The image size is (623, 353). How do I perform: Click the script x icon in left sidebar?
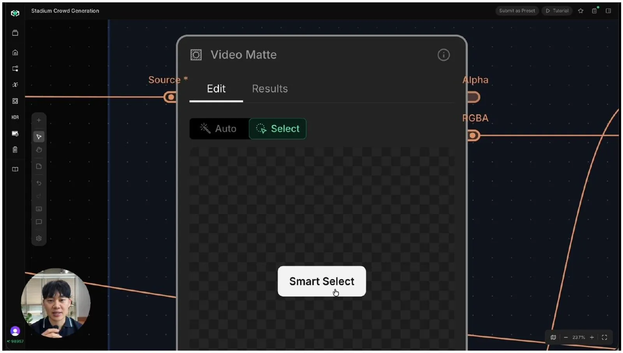[x=15, y=85]
